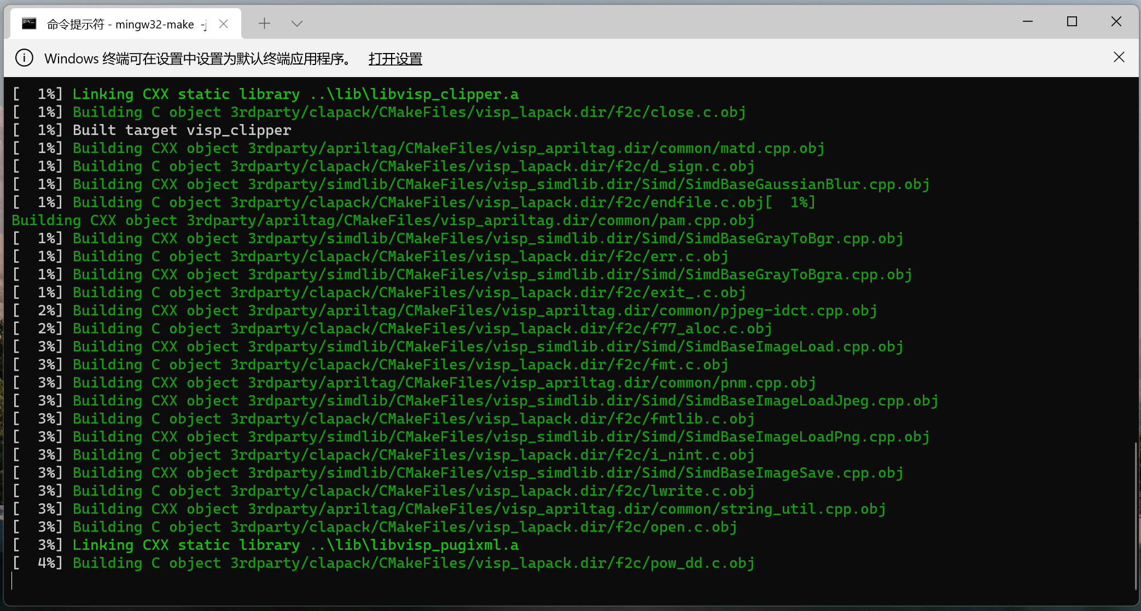Close the mingw32-make terminal tab
1141x611 pixels.
pos(223,23)
